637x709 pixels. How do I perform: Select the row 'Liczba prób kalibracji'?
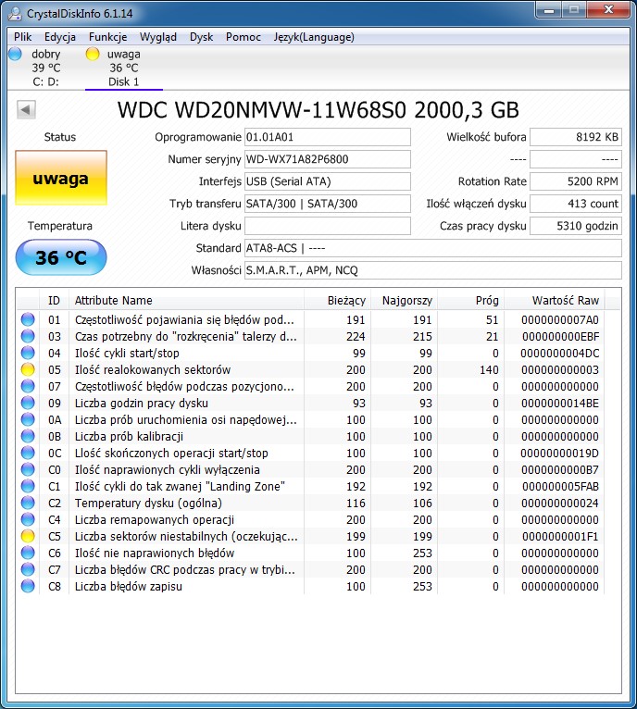click(310, 436)
